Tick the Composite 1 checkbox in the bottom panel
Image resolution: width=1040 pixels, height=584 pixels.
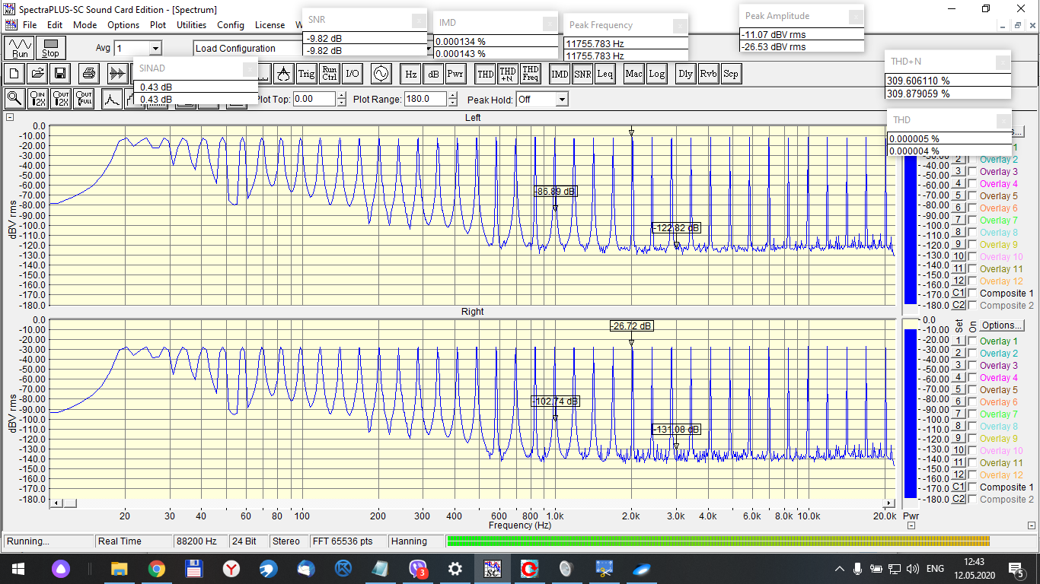click(x=972, y=487)
